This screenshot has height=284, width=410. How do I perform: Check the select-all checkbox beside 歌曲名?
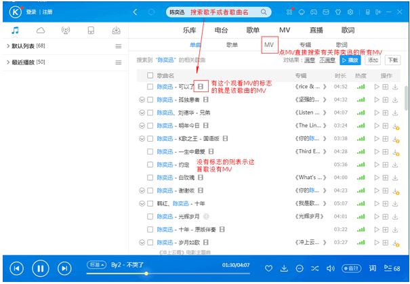coord(150,75)
